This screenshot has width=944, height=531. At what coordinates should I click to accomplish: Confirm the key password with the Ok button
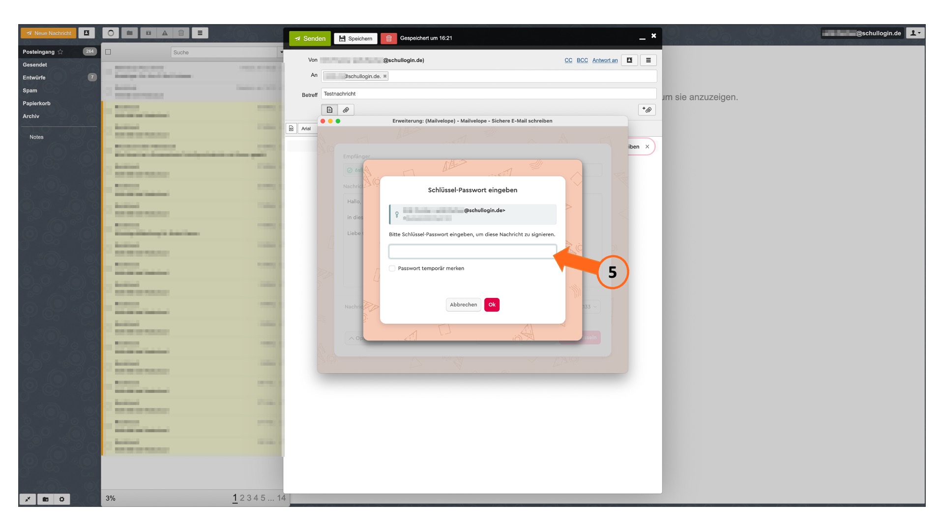point(492,305)
